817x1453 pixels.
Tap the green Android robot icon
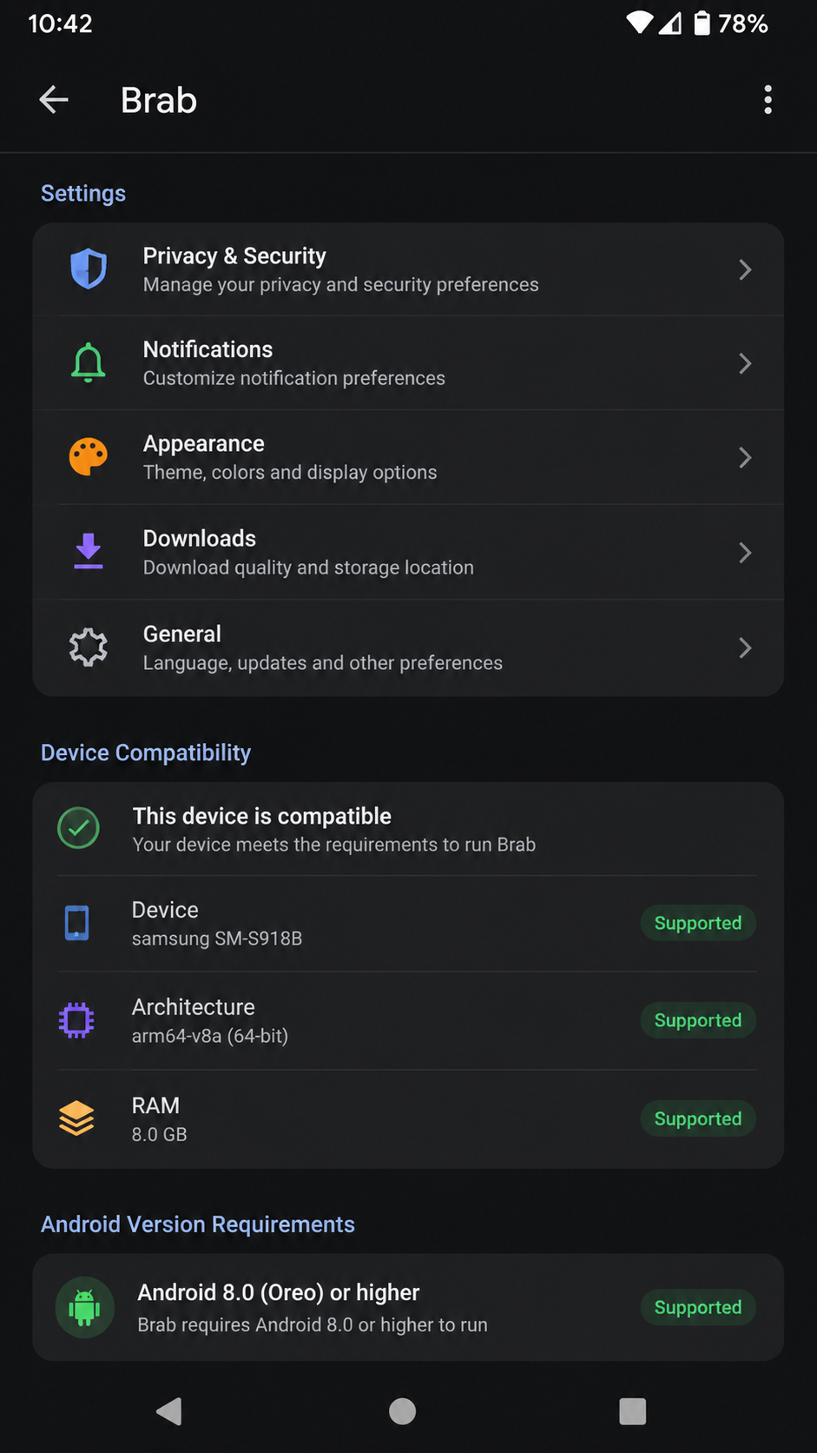(84, 1307)
